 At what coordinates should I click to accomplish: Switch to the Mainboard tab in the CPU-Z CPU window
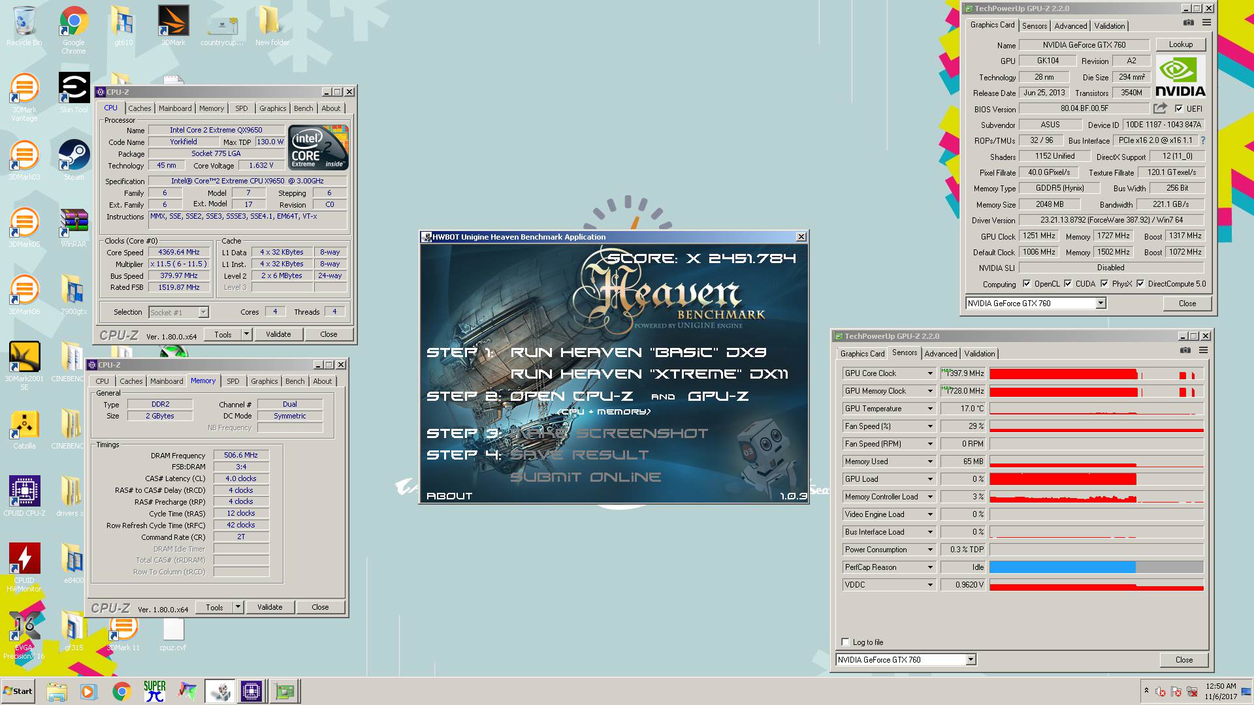(175, 108)
